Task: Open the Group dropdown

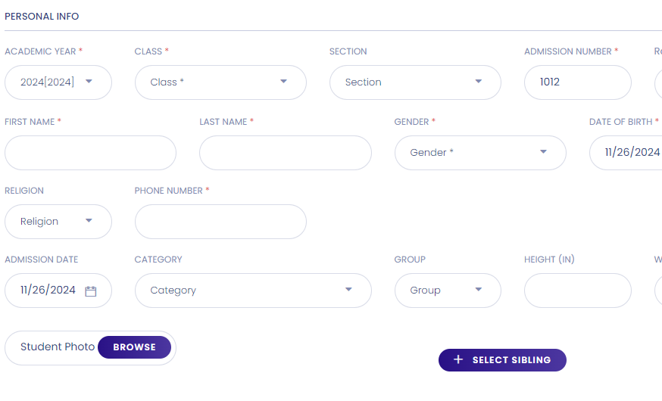Action: tap(448, 291)
